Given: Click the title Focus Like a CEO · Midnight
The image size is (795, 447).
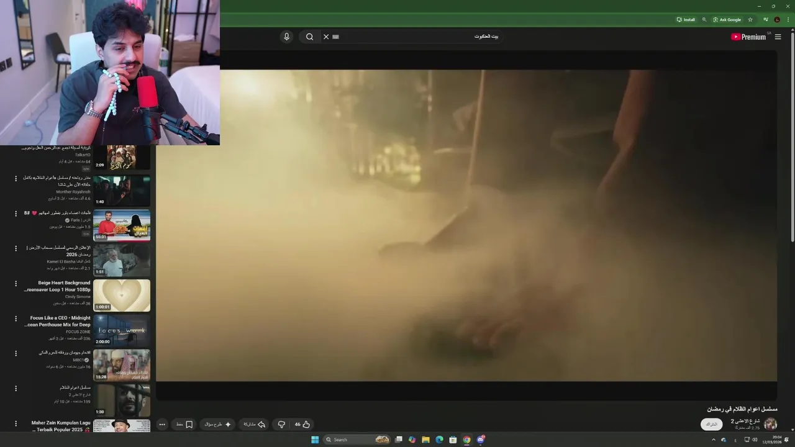Looking at the screenshot, I should (60, 318).
